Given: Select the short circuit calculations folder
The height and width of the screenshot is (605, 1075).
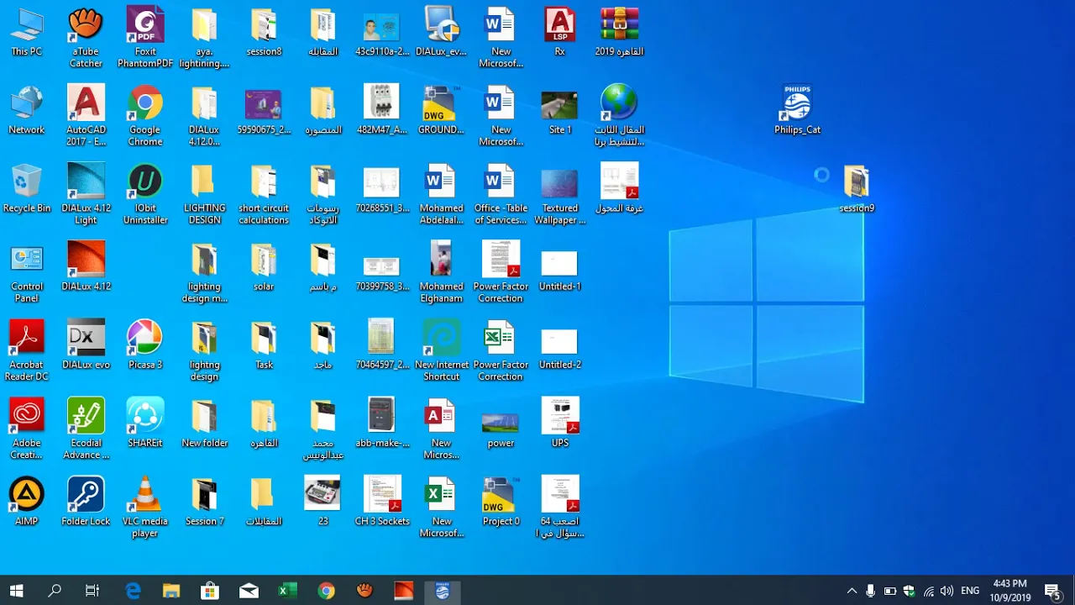Looking at the screenshot, I should [x=264, y=194].
